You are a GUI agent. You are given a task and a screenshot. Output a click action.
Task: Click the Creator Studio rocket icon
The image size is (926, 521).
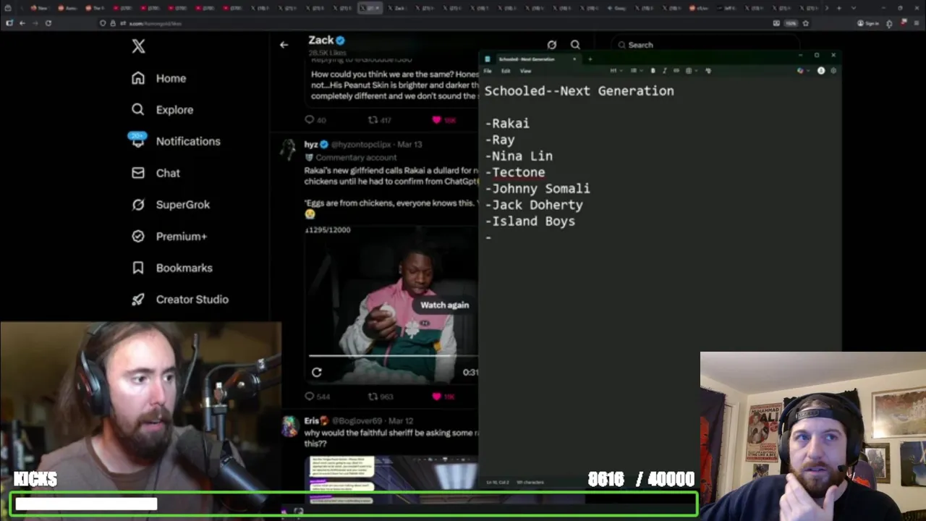pos(138,300)
